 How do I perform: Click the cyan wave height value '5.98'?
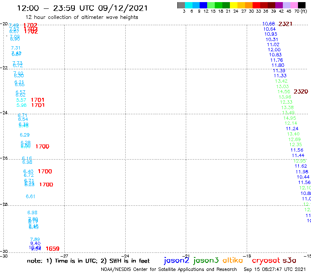tap(21, 105)
